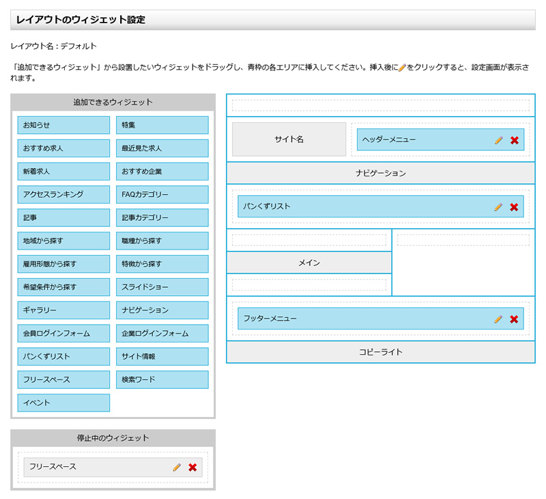Open フッターメニュー settings with pencil icon

498,318
